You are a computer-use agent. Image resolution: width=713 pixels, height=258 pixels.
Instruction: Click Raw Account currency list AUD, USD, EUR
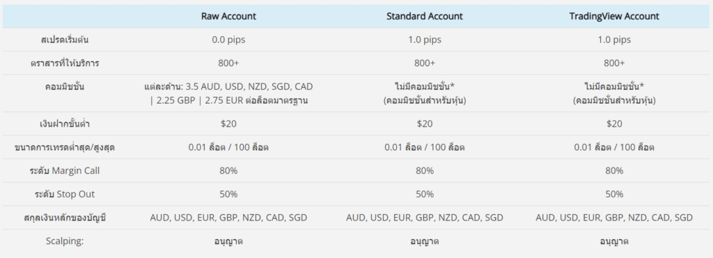pyautogui.click(x=228, y=218)
